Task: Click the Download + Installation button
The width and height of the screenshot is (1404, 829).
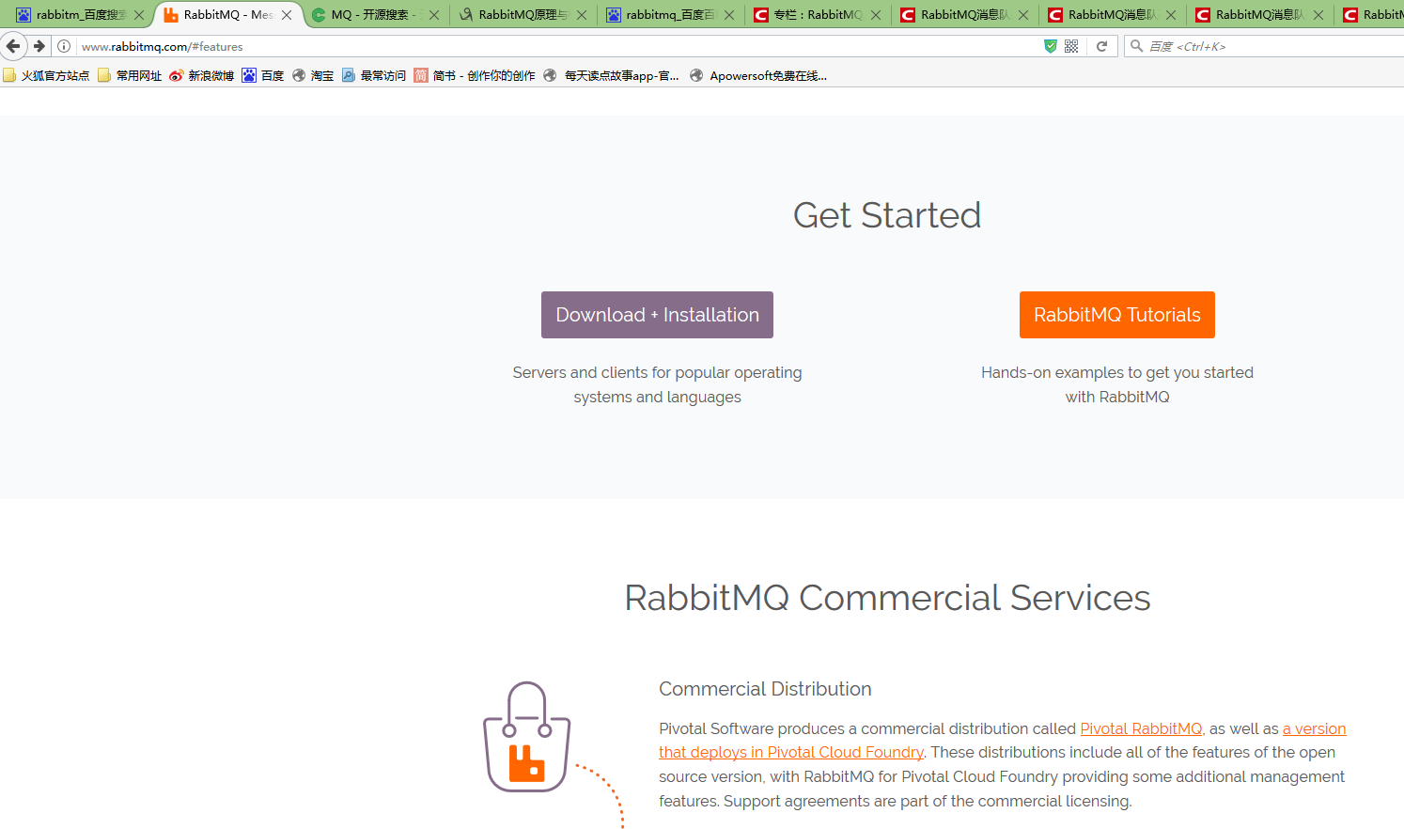Action: coord(657,315)
